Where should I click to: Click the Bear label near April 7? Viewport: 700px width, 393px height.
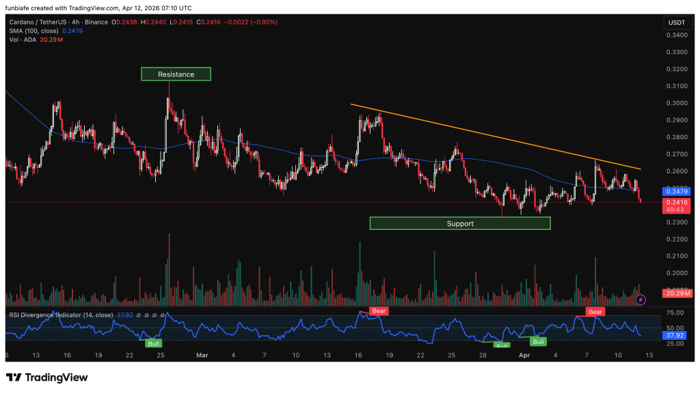click(x=595, y=312)
